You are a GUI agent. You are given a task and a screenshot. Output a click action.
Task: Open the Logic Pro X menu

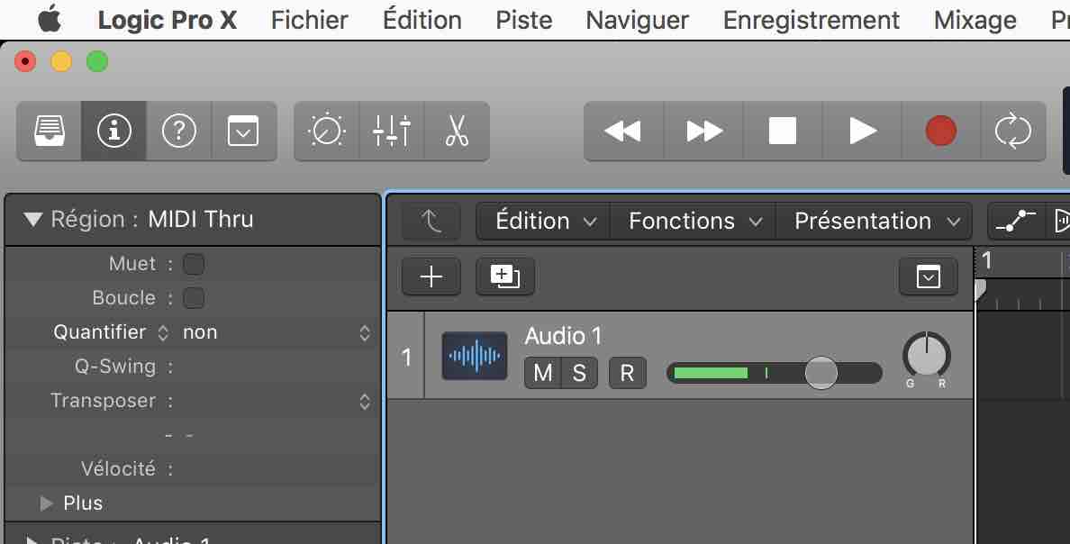tap(168, 20)
